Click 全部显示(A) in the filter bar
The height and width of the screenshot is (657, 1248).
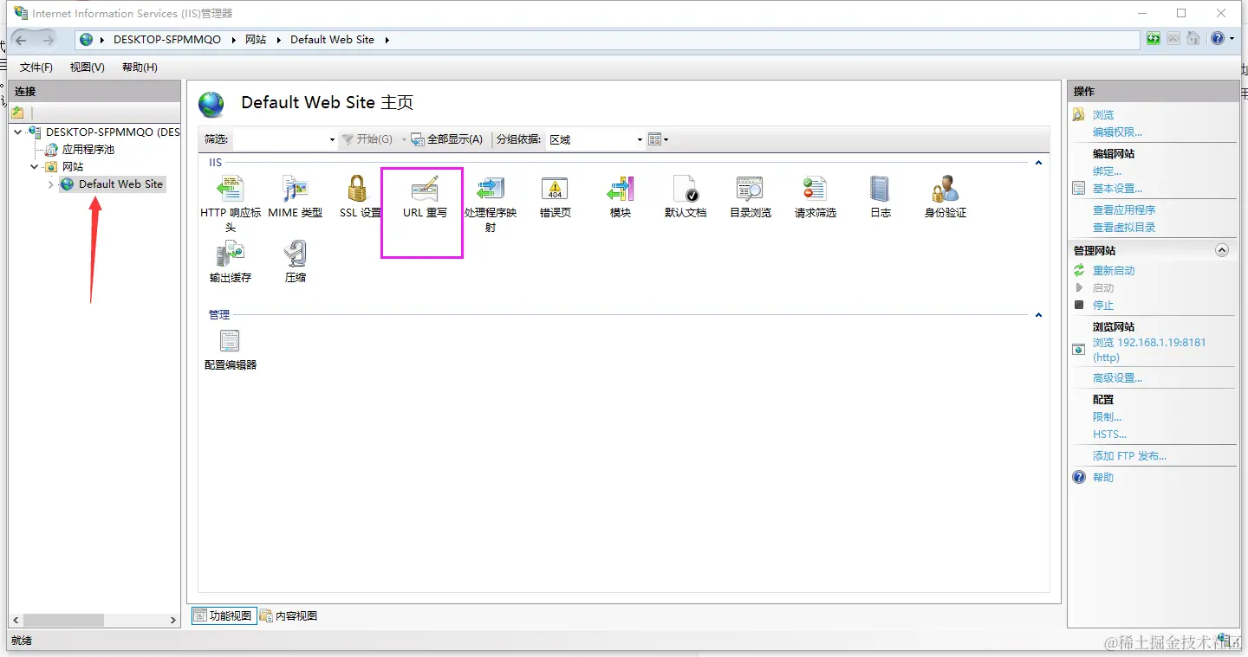(446, 139)
